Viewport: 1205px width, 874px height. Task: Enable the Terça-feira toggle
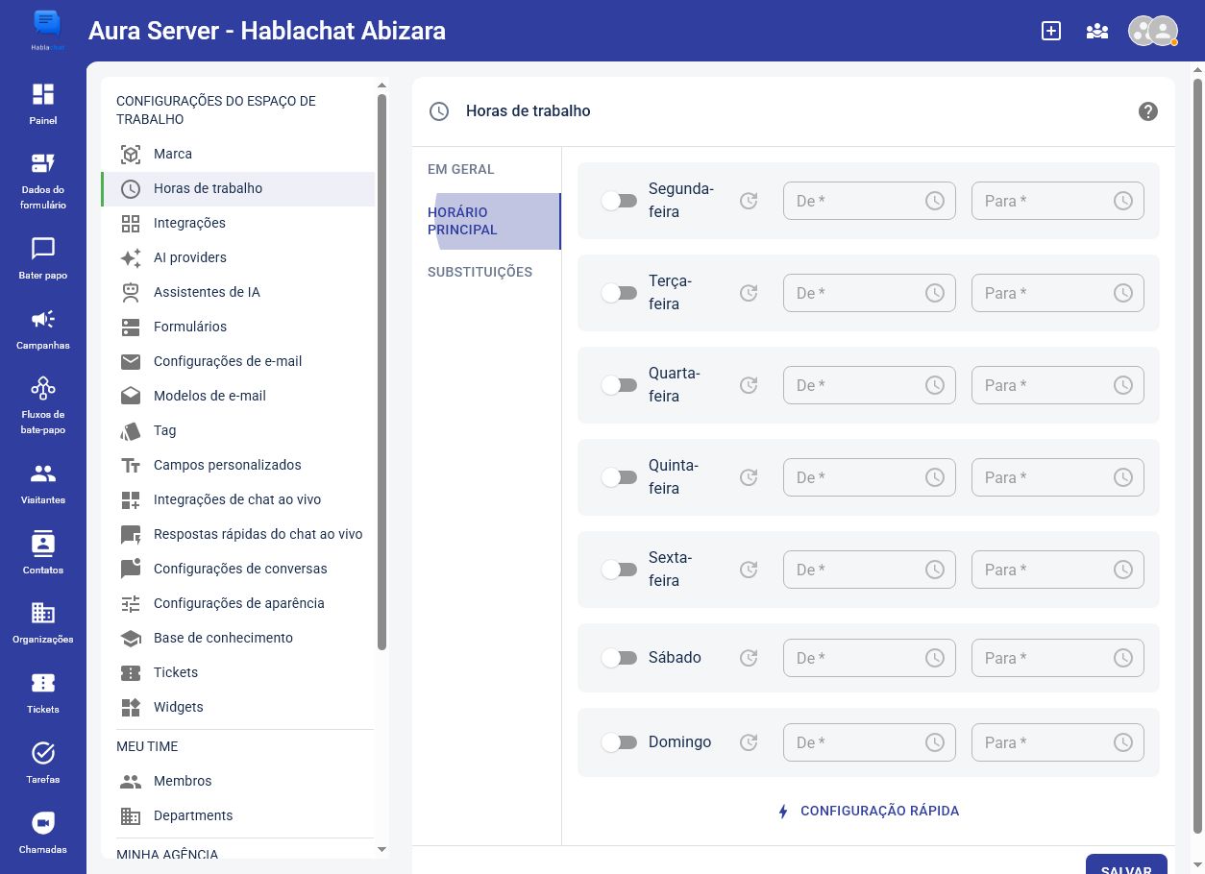coord(619,293)
